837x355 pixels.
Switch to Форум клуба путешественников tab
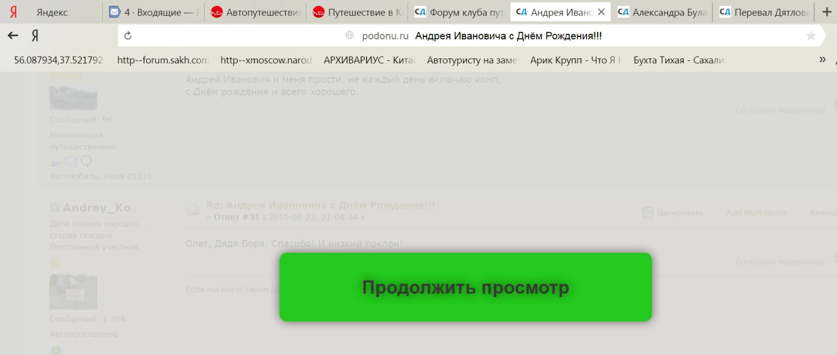(460, 12)
